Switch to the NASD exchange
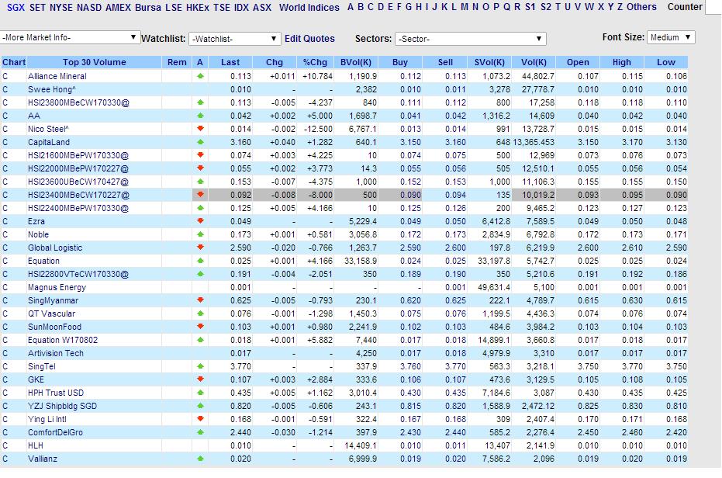722x478 pixels. 89,8
